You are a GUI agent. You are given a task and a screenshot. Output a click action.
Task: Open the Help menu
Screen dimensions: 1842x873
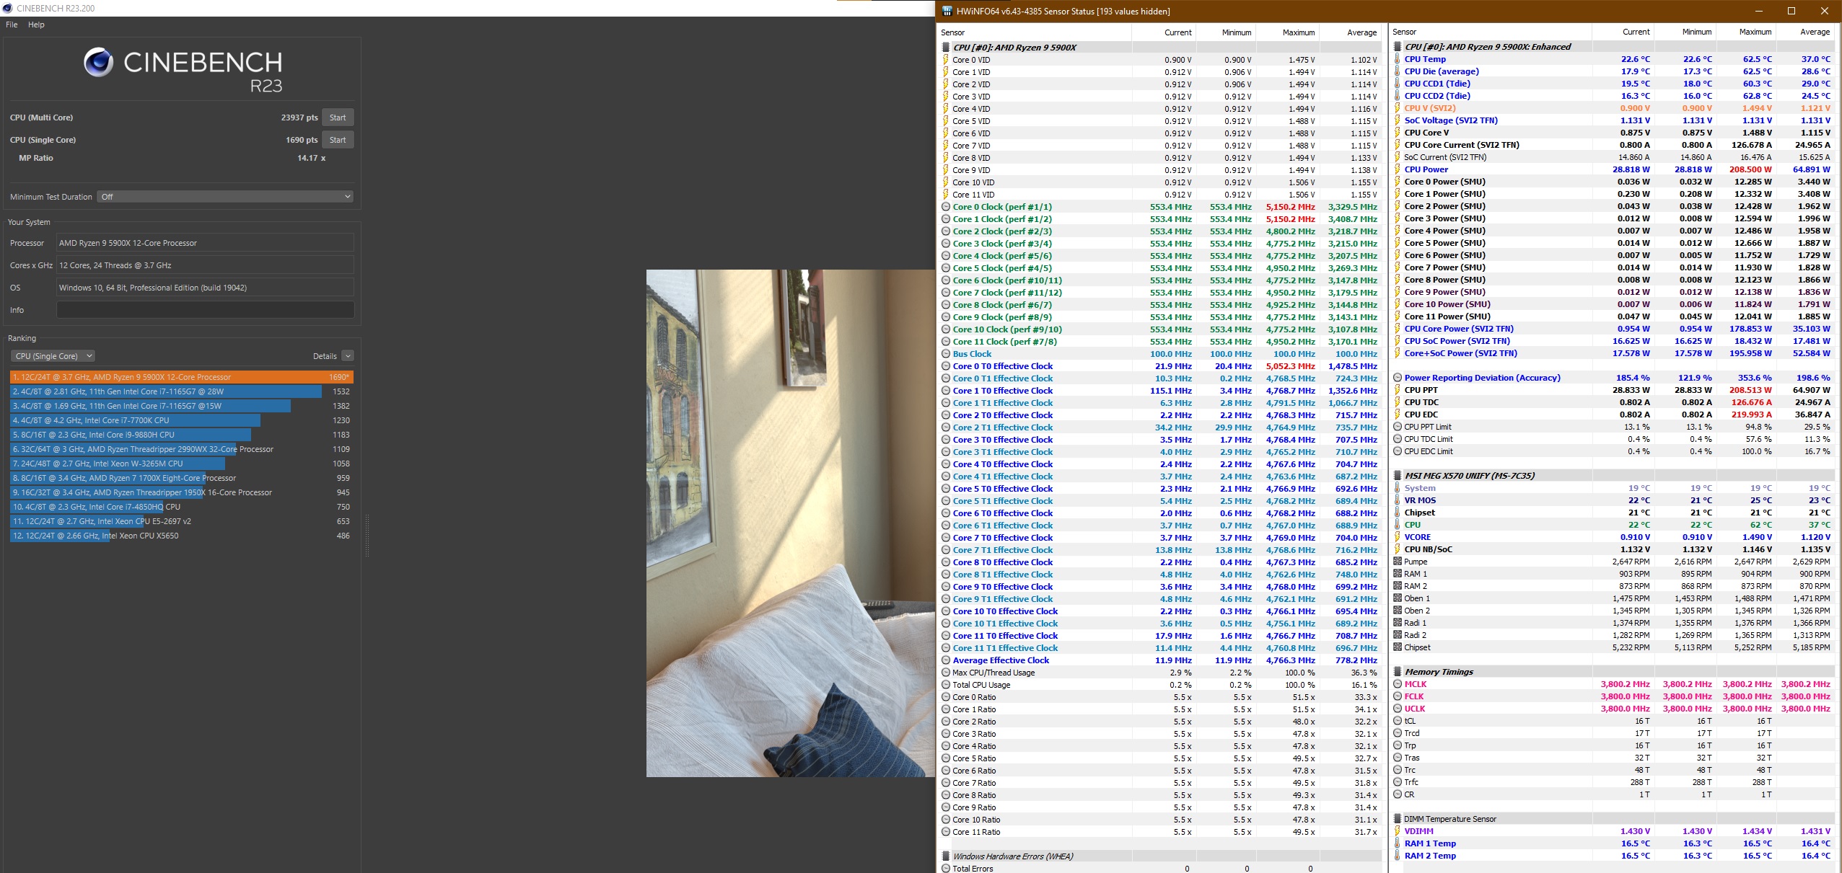coord(36,25)
